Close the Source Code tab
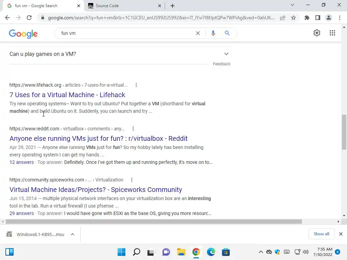This screenshot has width=347, height=260. click(x=160, y=6)
